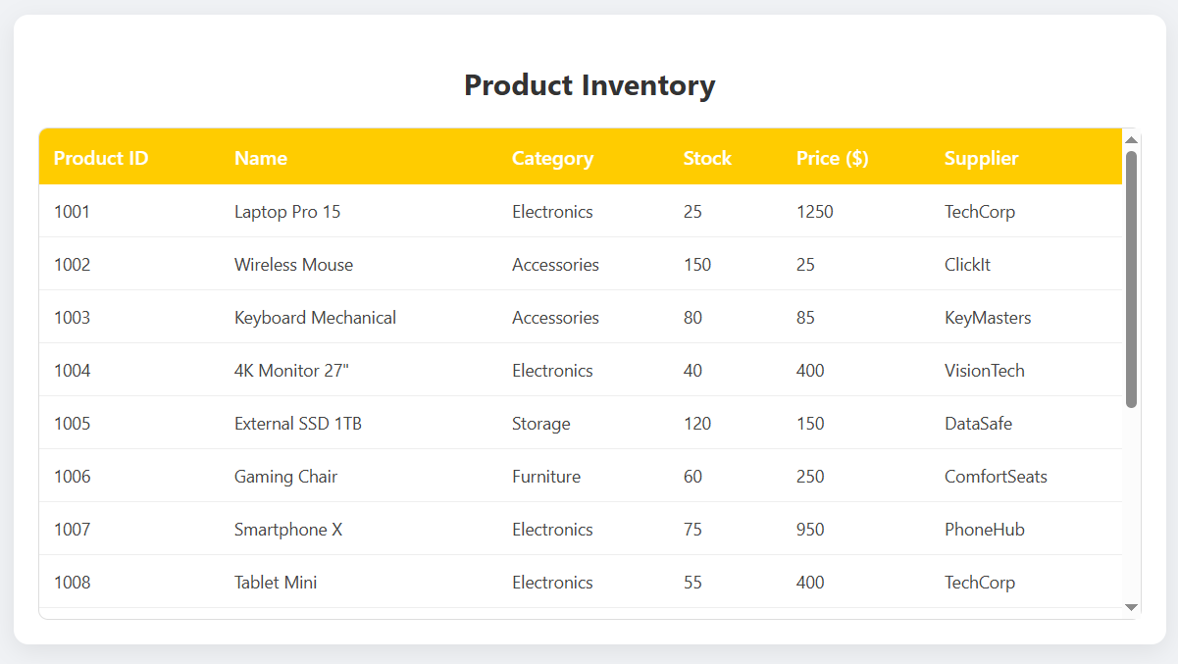
Task: Click the TechCorp supplier for Laptop Pro 15
Action: tap(980, 211)
